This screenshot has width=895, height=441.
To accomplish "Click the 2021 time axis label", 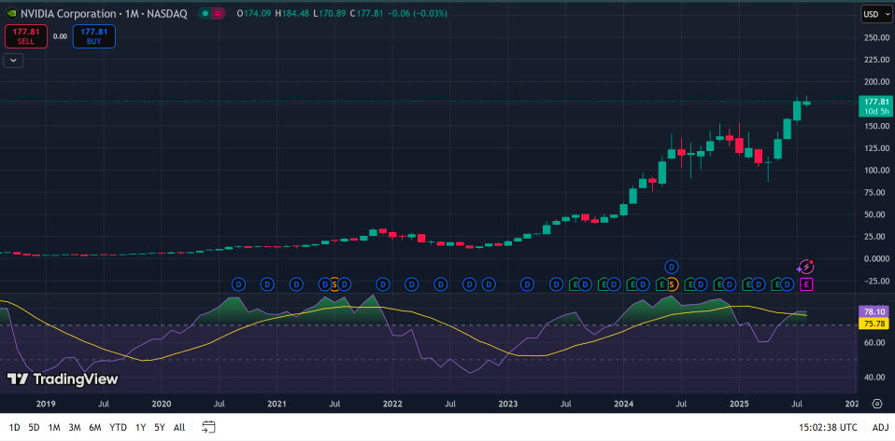I will tap(277, 404).
